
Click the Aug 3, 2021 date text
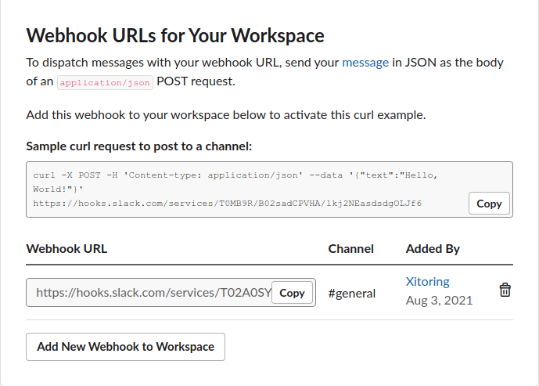440,301
